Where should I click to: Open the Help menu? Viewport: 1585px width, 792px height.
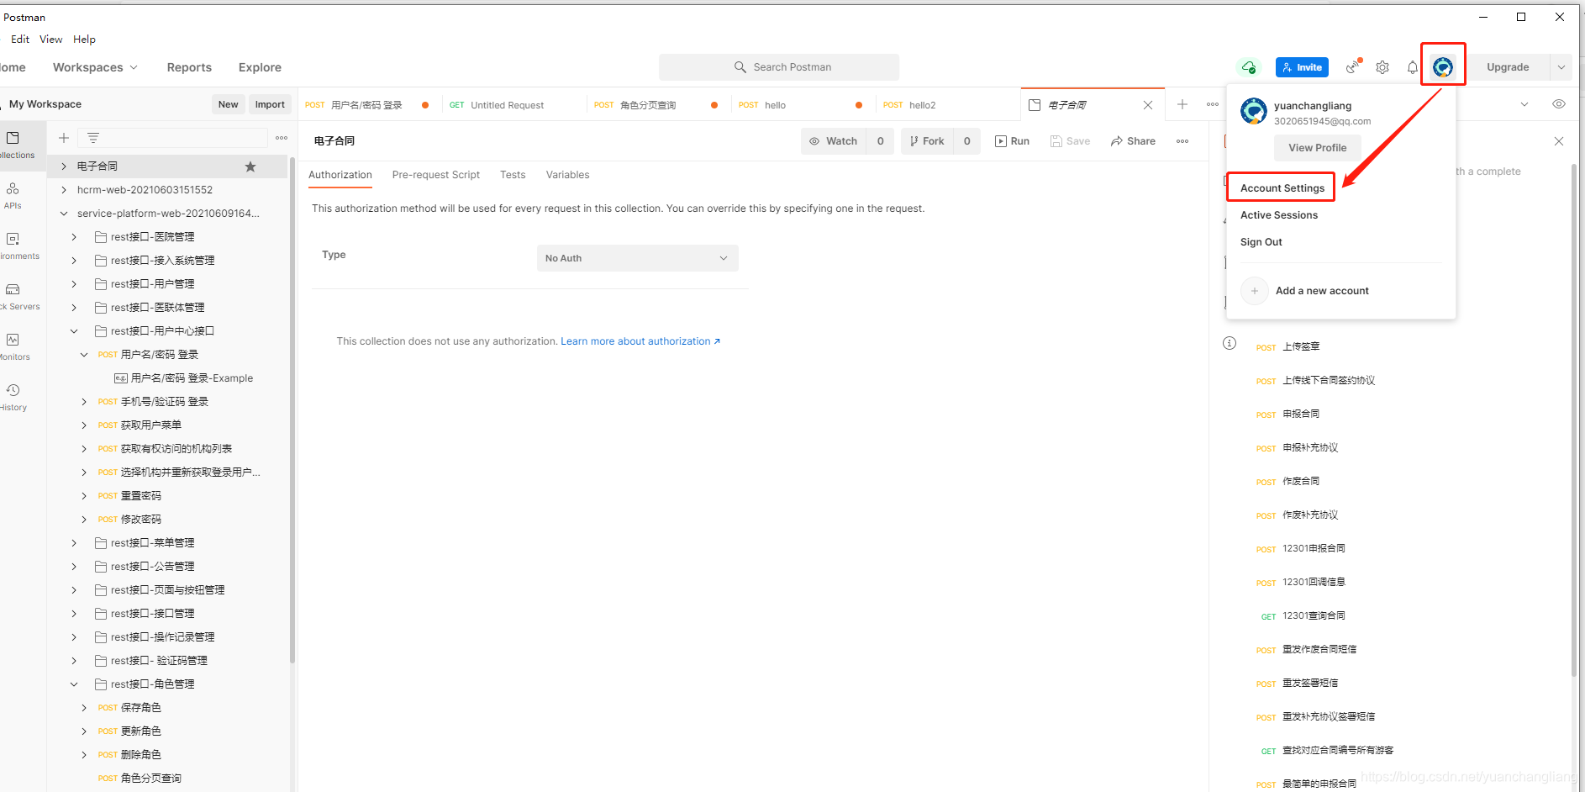coord(84,40)
